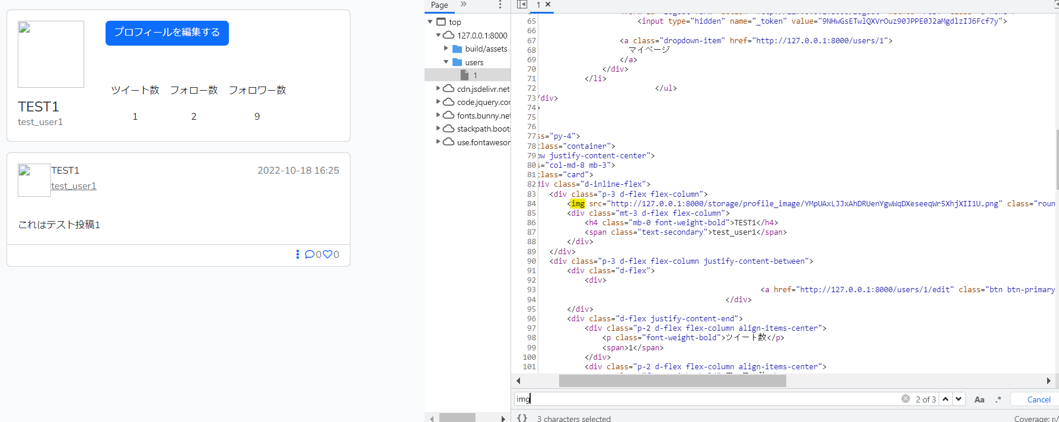Screen dimensions: 1059x422
Task: Click the フォロー数 label
Action: pos(194,90)
